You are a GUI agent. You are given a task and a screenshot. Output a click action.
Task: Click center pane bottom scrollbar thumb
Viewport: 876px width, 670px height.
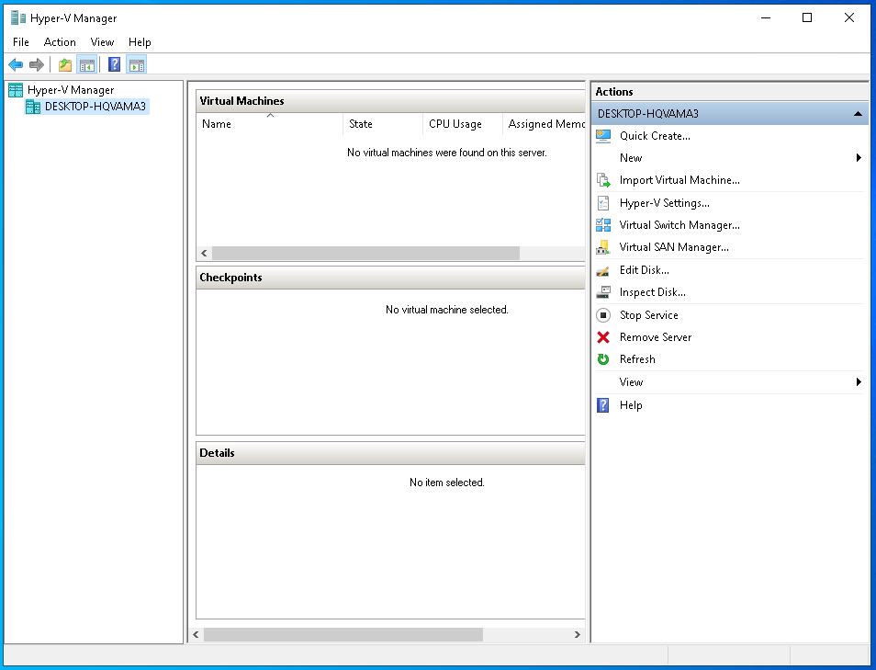pyautogui.click(x=343, y=635)
